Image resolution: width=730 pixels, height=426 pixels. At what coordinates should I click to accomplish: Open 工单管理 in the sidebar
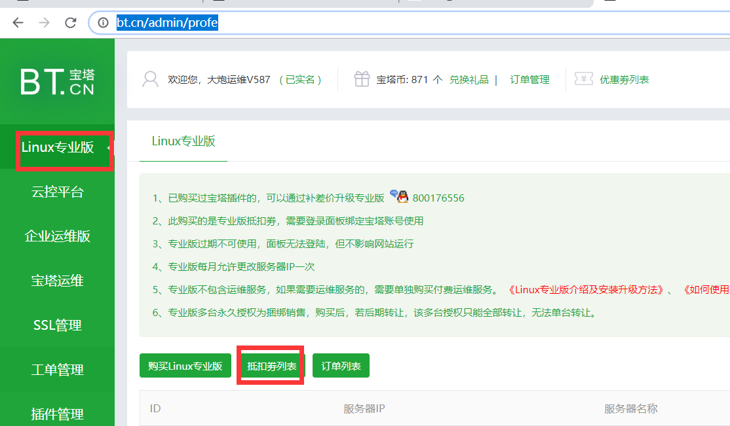tap(57, 370)
